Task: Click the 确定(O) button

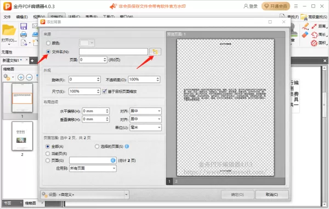Action: click(237, 195)
